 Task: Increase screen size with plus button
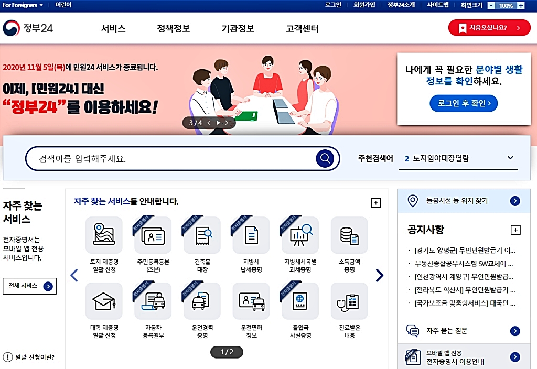(521, 5)
